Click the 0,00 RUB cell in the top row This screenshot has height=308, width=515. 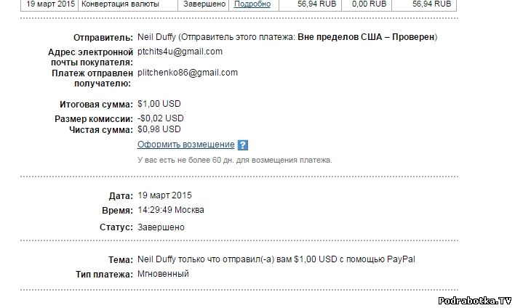[x=368, y=4]
